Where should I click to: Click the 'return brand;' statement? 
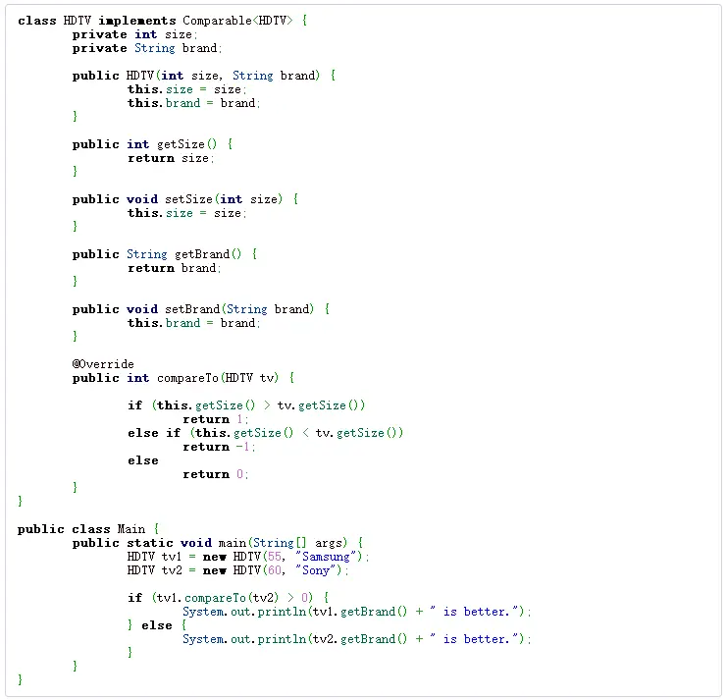pos(175,268)
